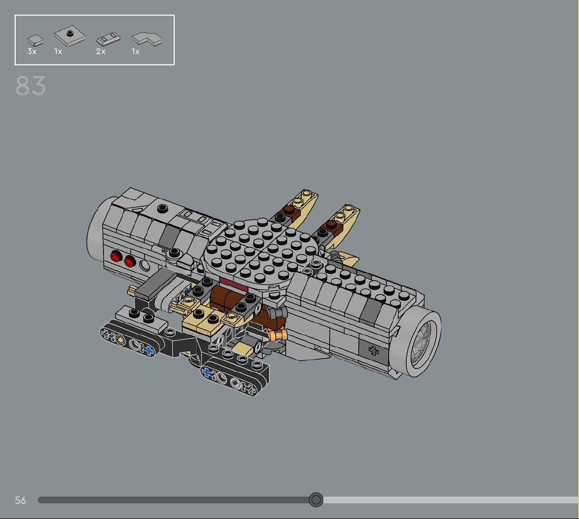Click the progress slider handle
This screenshot has height=519, width=579.
(316, 500)
